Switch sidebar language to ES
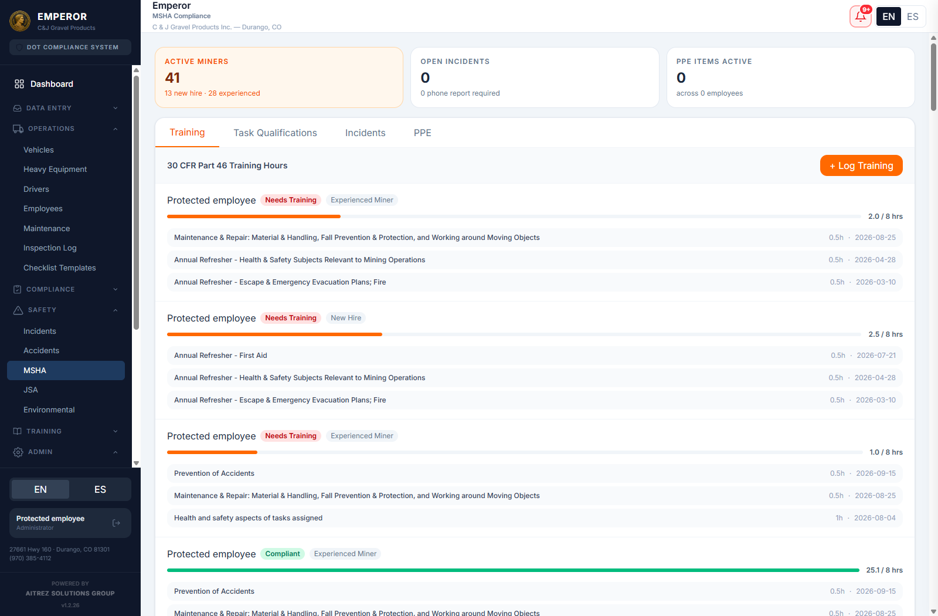The image size is (938, 616). [x=100, y=489]
